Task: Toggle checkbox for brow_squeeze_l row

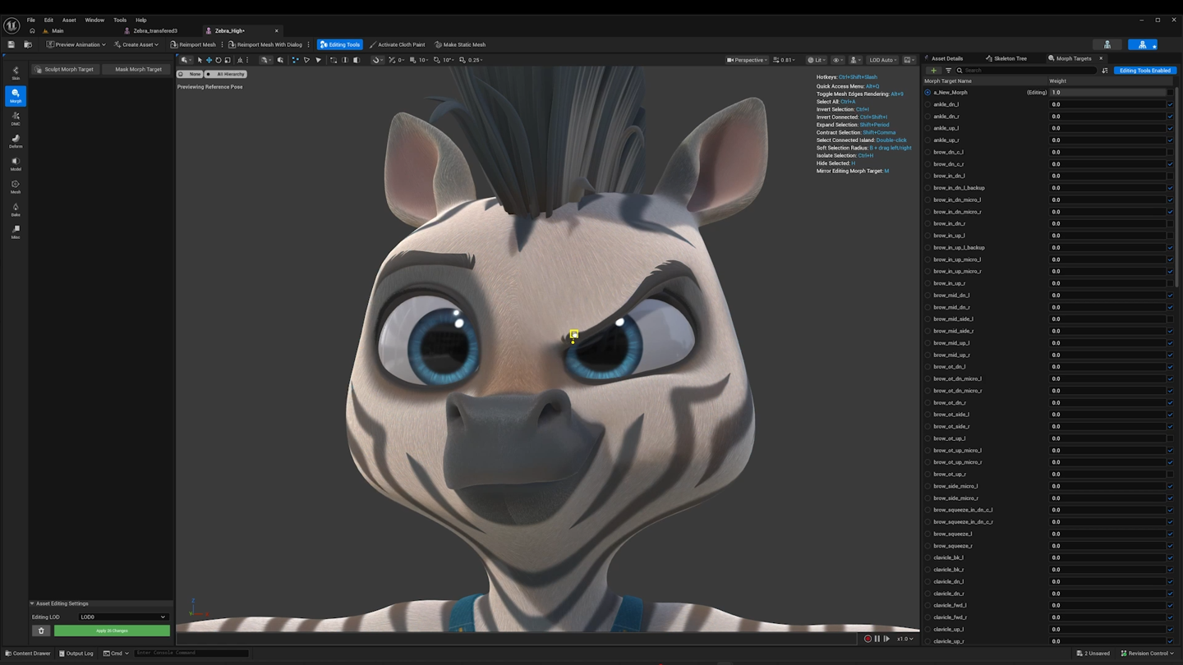Action: pos(1170,534)
